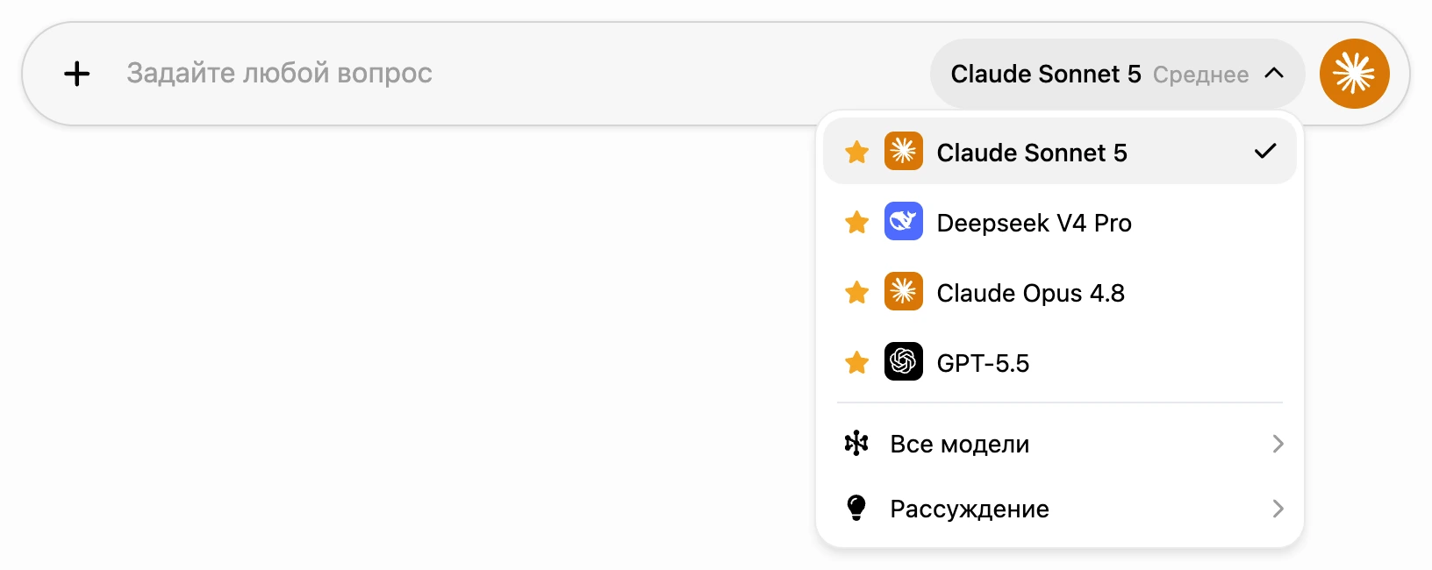Click the Deepseek whale logo icon

coord(903,221)
